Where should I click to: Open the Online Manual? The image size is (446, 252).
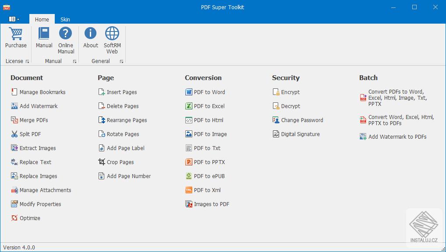(x=66, y=39)
